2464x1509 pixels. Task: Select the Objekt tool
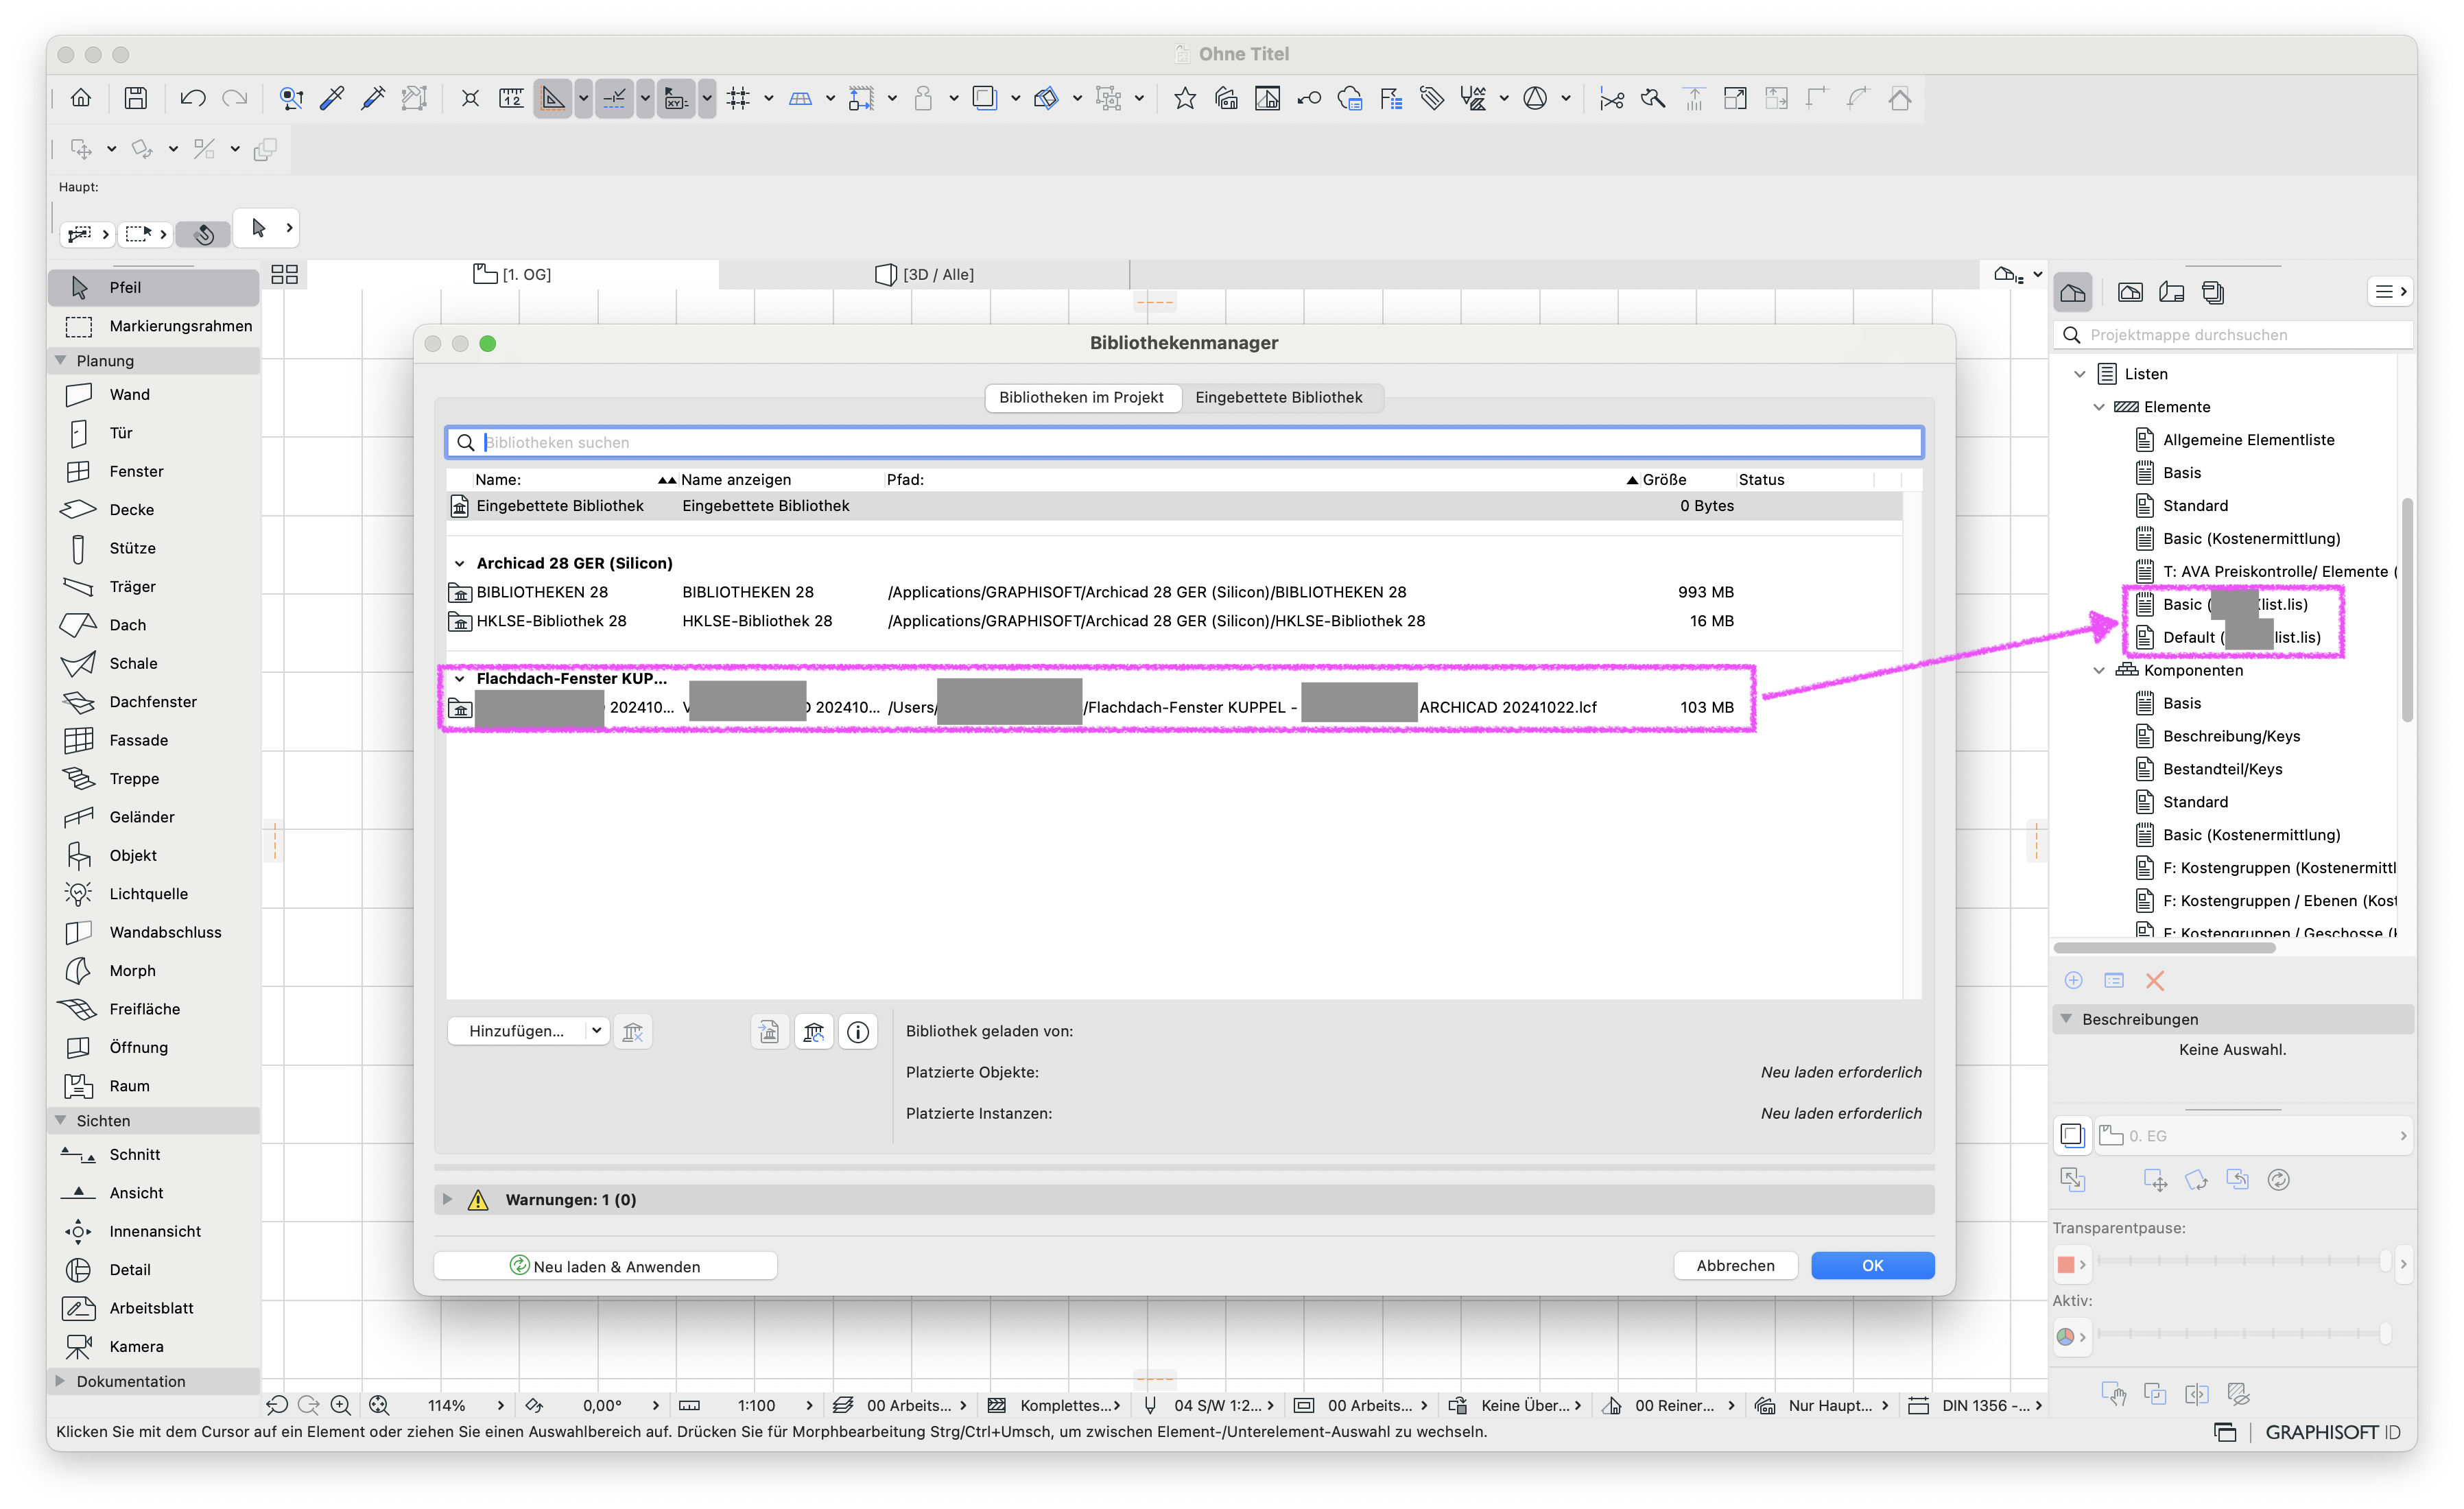click(153, 855)
